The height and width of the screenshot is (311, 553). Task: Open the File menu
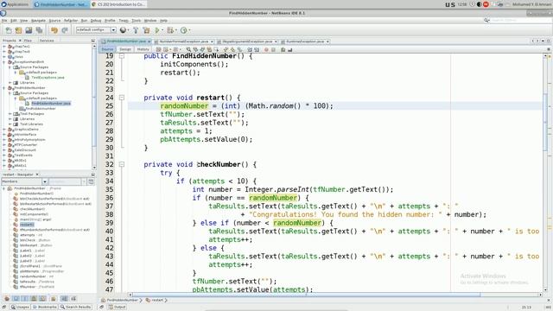pos(4,21)
